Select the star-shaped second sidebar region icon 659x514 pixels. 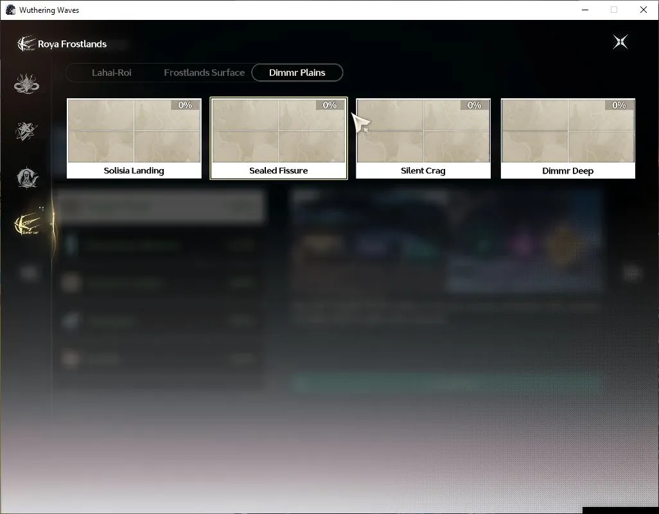[26, 130]
